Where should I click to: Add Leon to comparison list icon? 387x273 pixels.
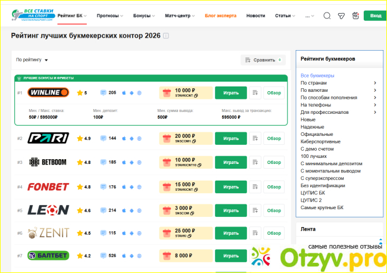click(x=255, y=210)
